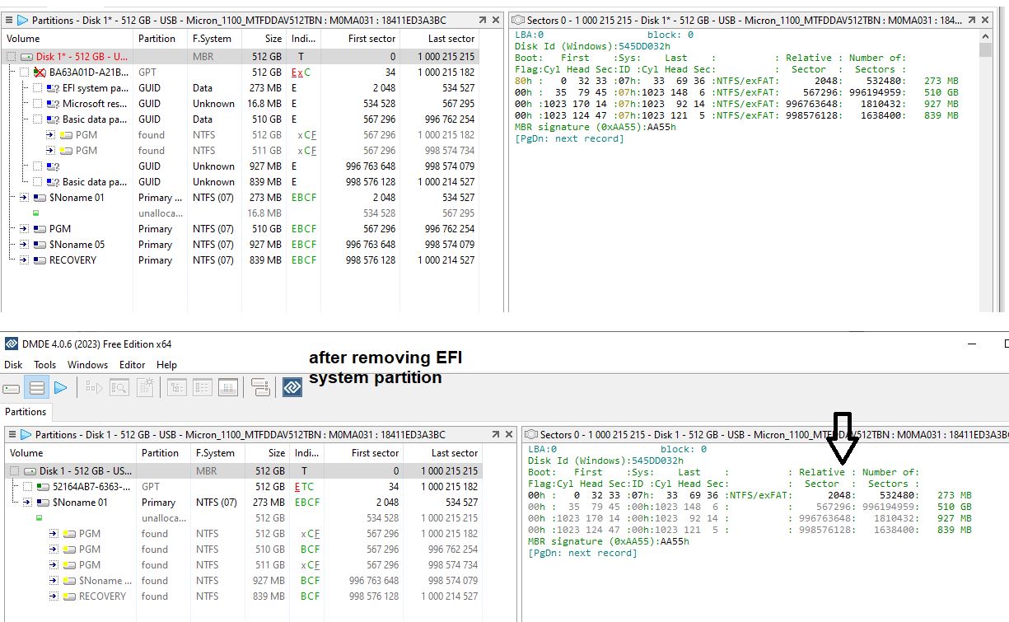Screen dimensions: 1009x622
Task: Sort Disk 1 panel by First sector column
Action: (x=362, y=453)
